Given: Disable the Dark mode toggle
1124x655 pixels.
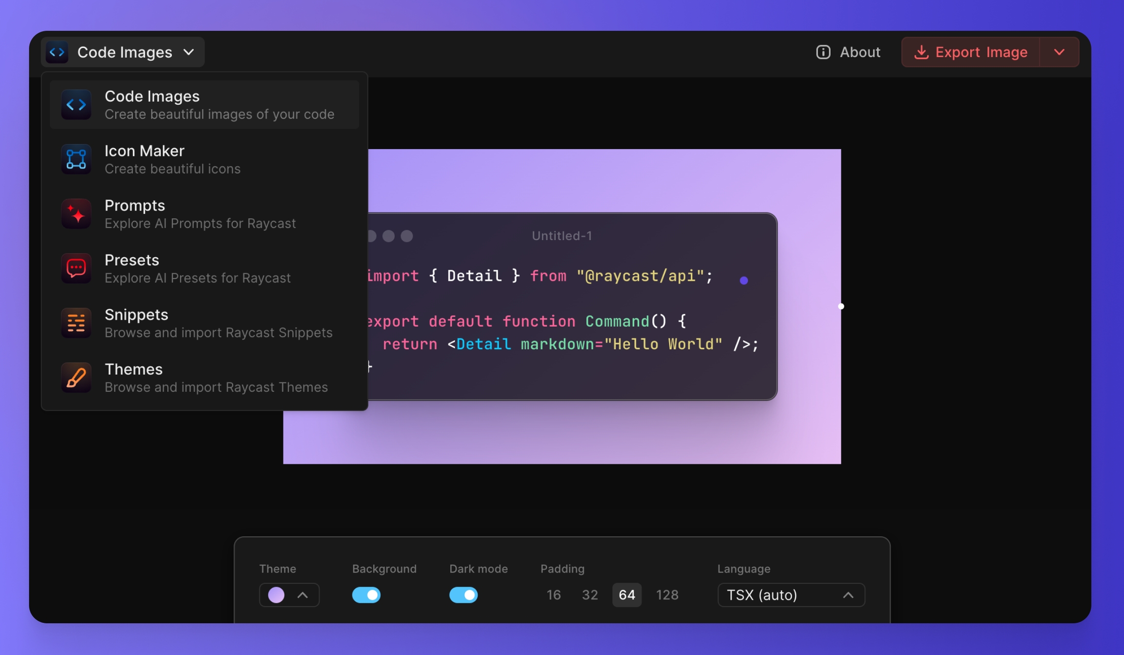Looking at the screenshot, I should click(463, 595).
